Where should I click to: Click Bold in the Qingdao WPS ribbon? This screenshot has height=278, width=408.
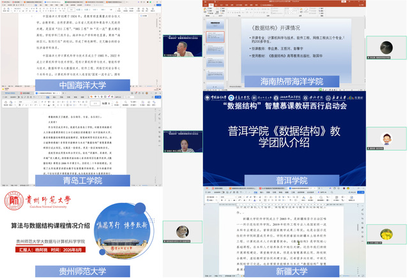(x=20, y=105)
